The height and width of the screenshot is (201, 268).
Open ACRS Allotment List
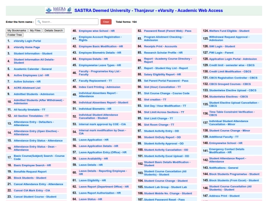point(27,88)
